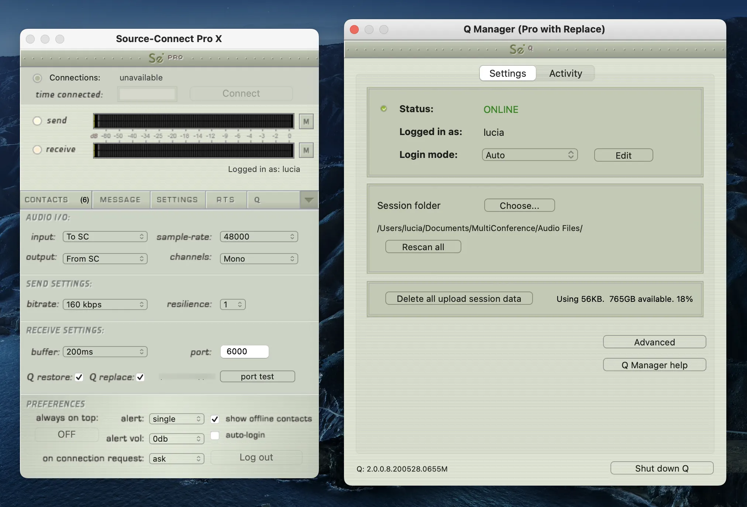Click the Log out button

pos(256,458)
